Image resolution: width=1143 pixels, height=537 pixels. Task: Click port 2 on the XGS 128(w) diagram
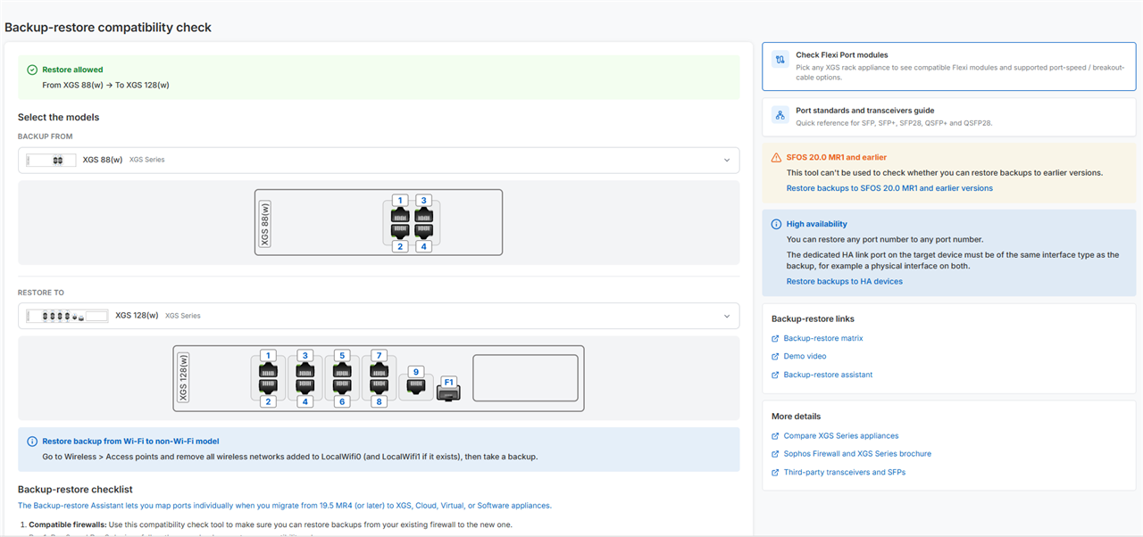268,392
